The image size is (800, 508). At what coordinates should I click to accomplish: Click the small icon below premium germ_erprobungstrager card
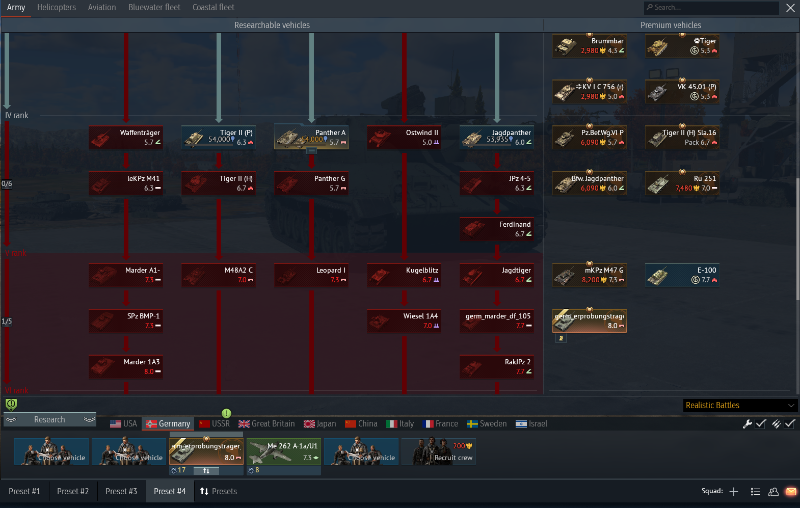click(x=561, y=338)
